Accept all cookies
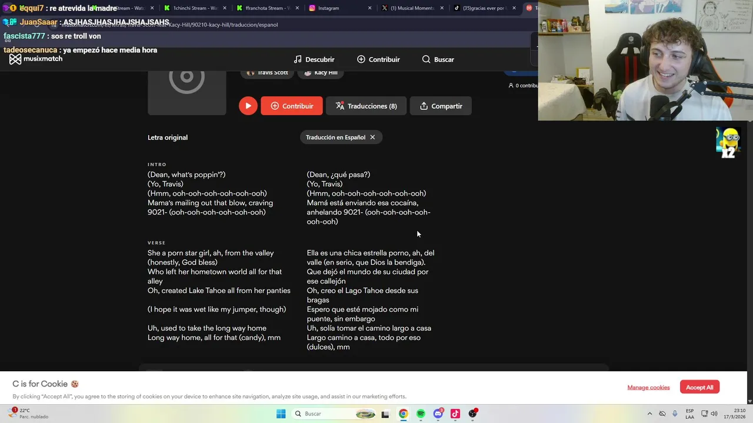 tap(699, 387)
